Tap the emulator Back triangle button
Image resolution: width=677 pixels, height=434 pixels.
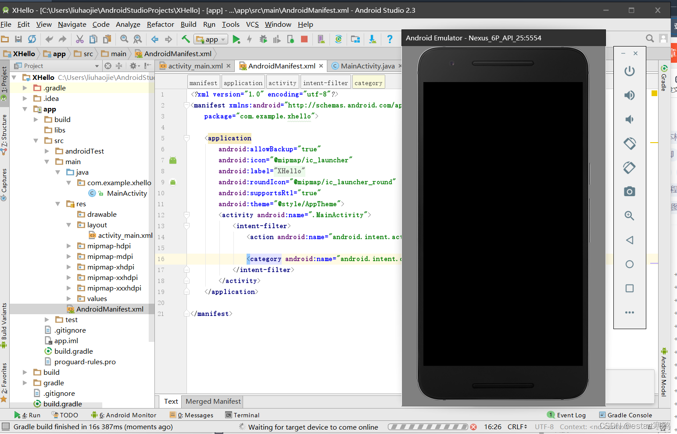coord(630,240)
